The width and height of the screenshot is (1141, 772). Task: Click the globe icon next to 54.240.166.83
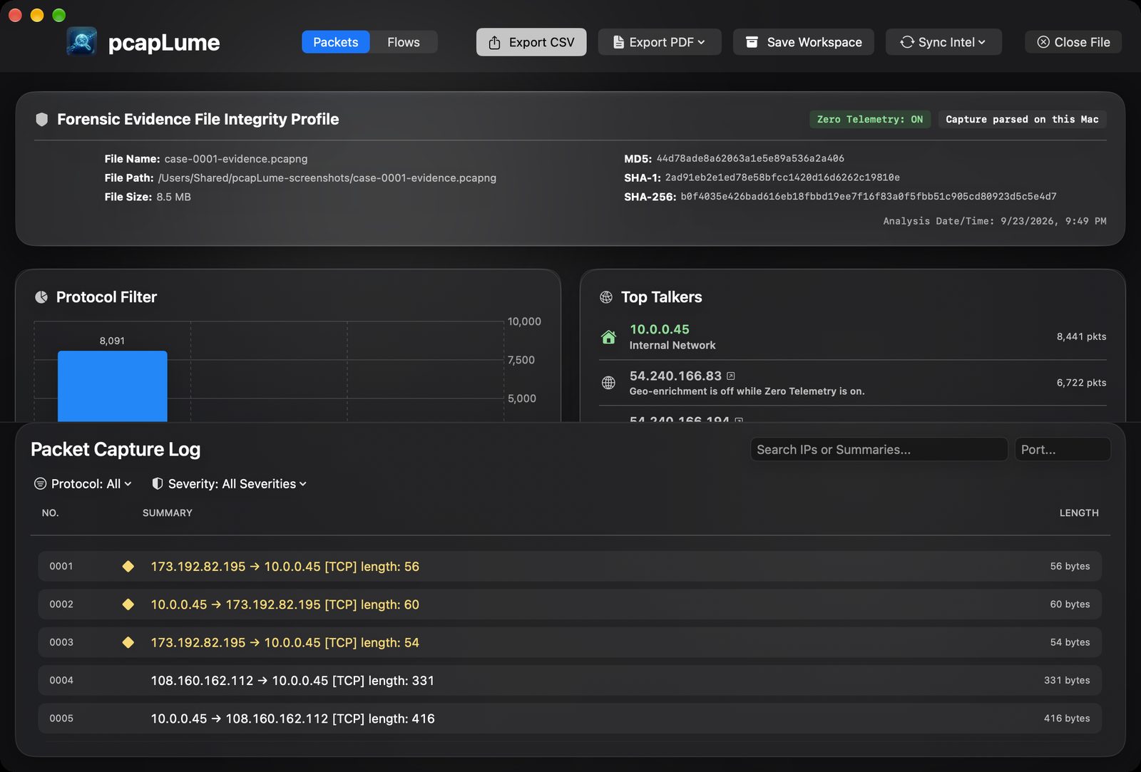608,383
